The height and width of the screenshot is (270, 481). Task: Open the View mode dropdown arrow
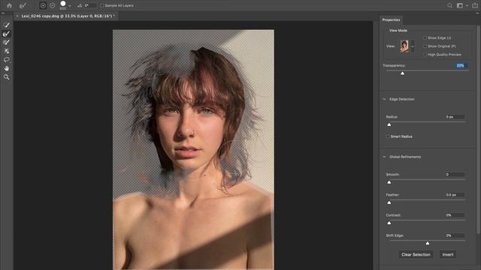pos(413,46)
